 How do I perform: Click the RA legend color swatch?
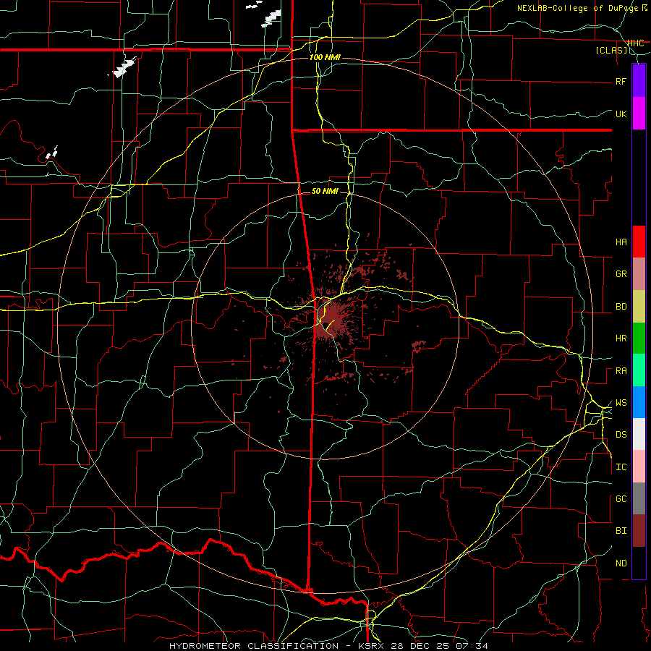pyautogui.click(x=639, y=370)
